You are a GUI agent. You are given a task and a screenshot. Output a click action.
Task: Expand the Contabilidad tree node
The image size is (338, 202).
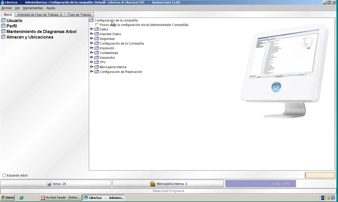91,53
